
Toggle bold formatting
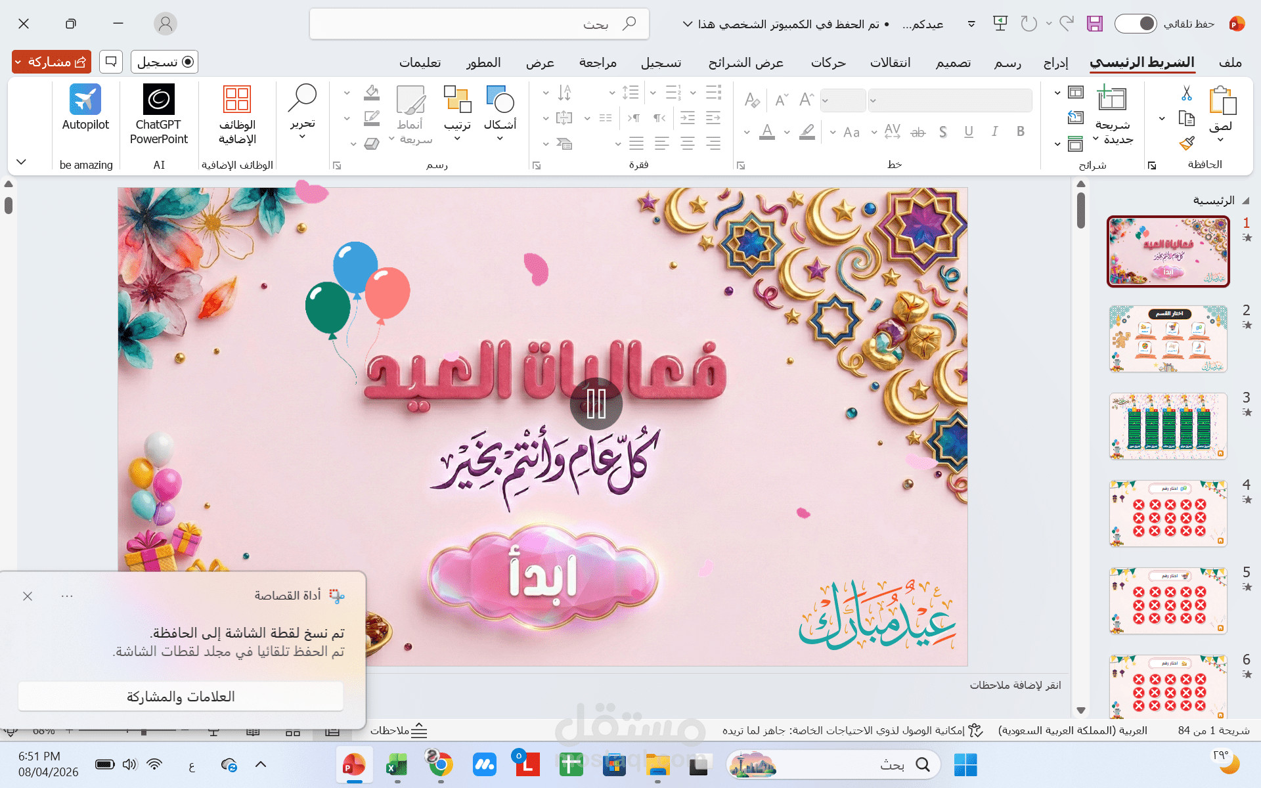point(1020,131)
